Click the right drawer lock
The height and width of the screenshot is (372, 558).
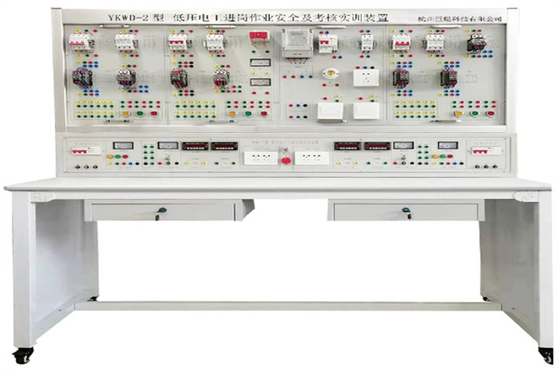pyautogui.click(x=406, y=212)
